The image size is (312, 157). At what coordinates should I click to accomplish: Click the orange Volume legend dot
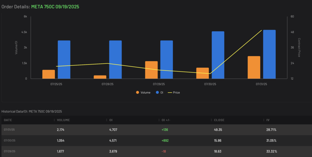tap(137, 92)
